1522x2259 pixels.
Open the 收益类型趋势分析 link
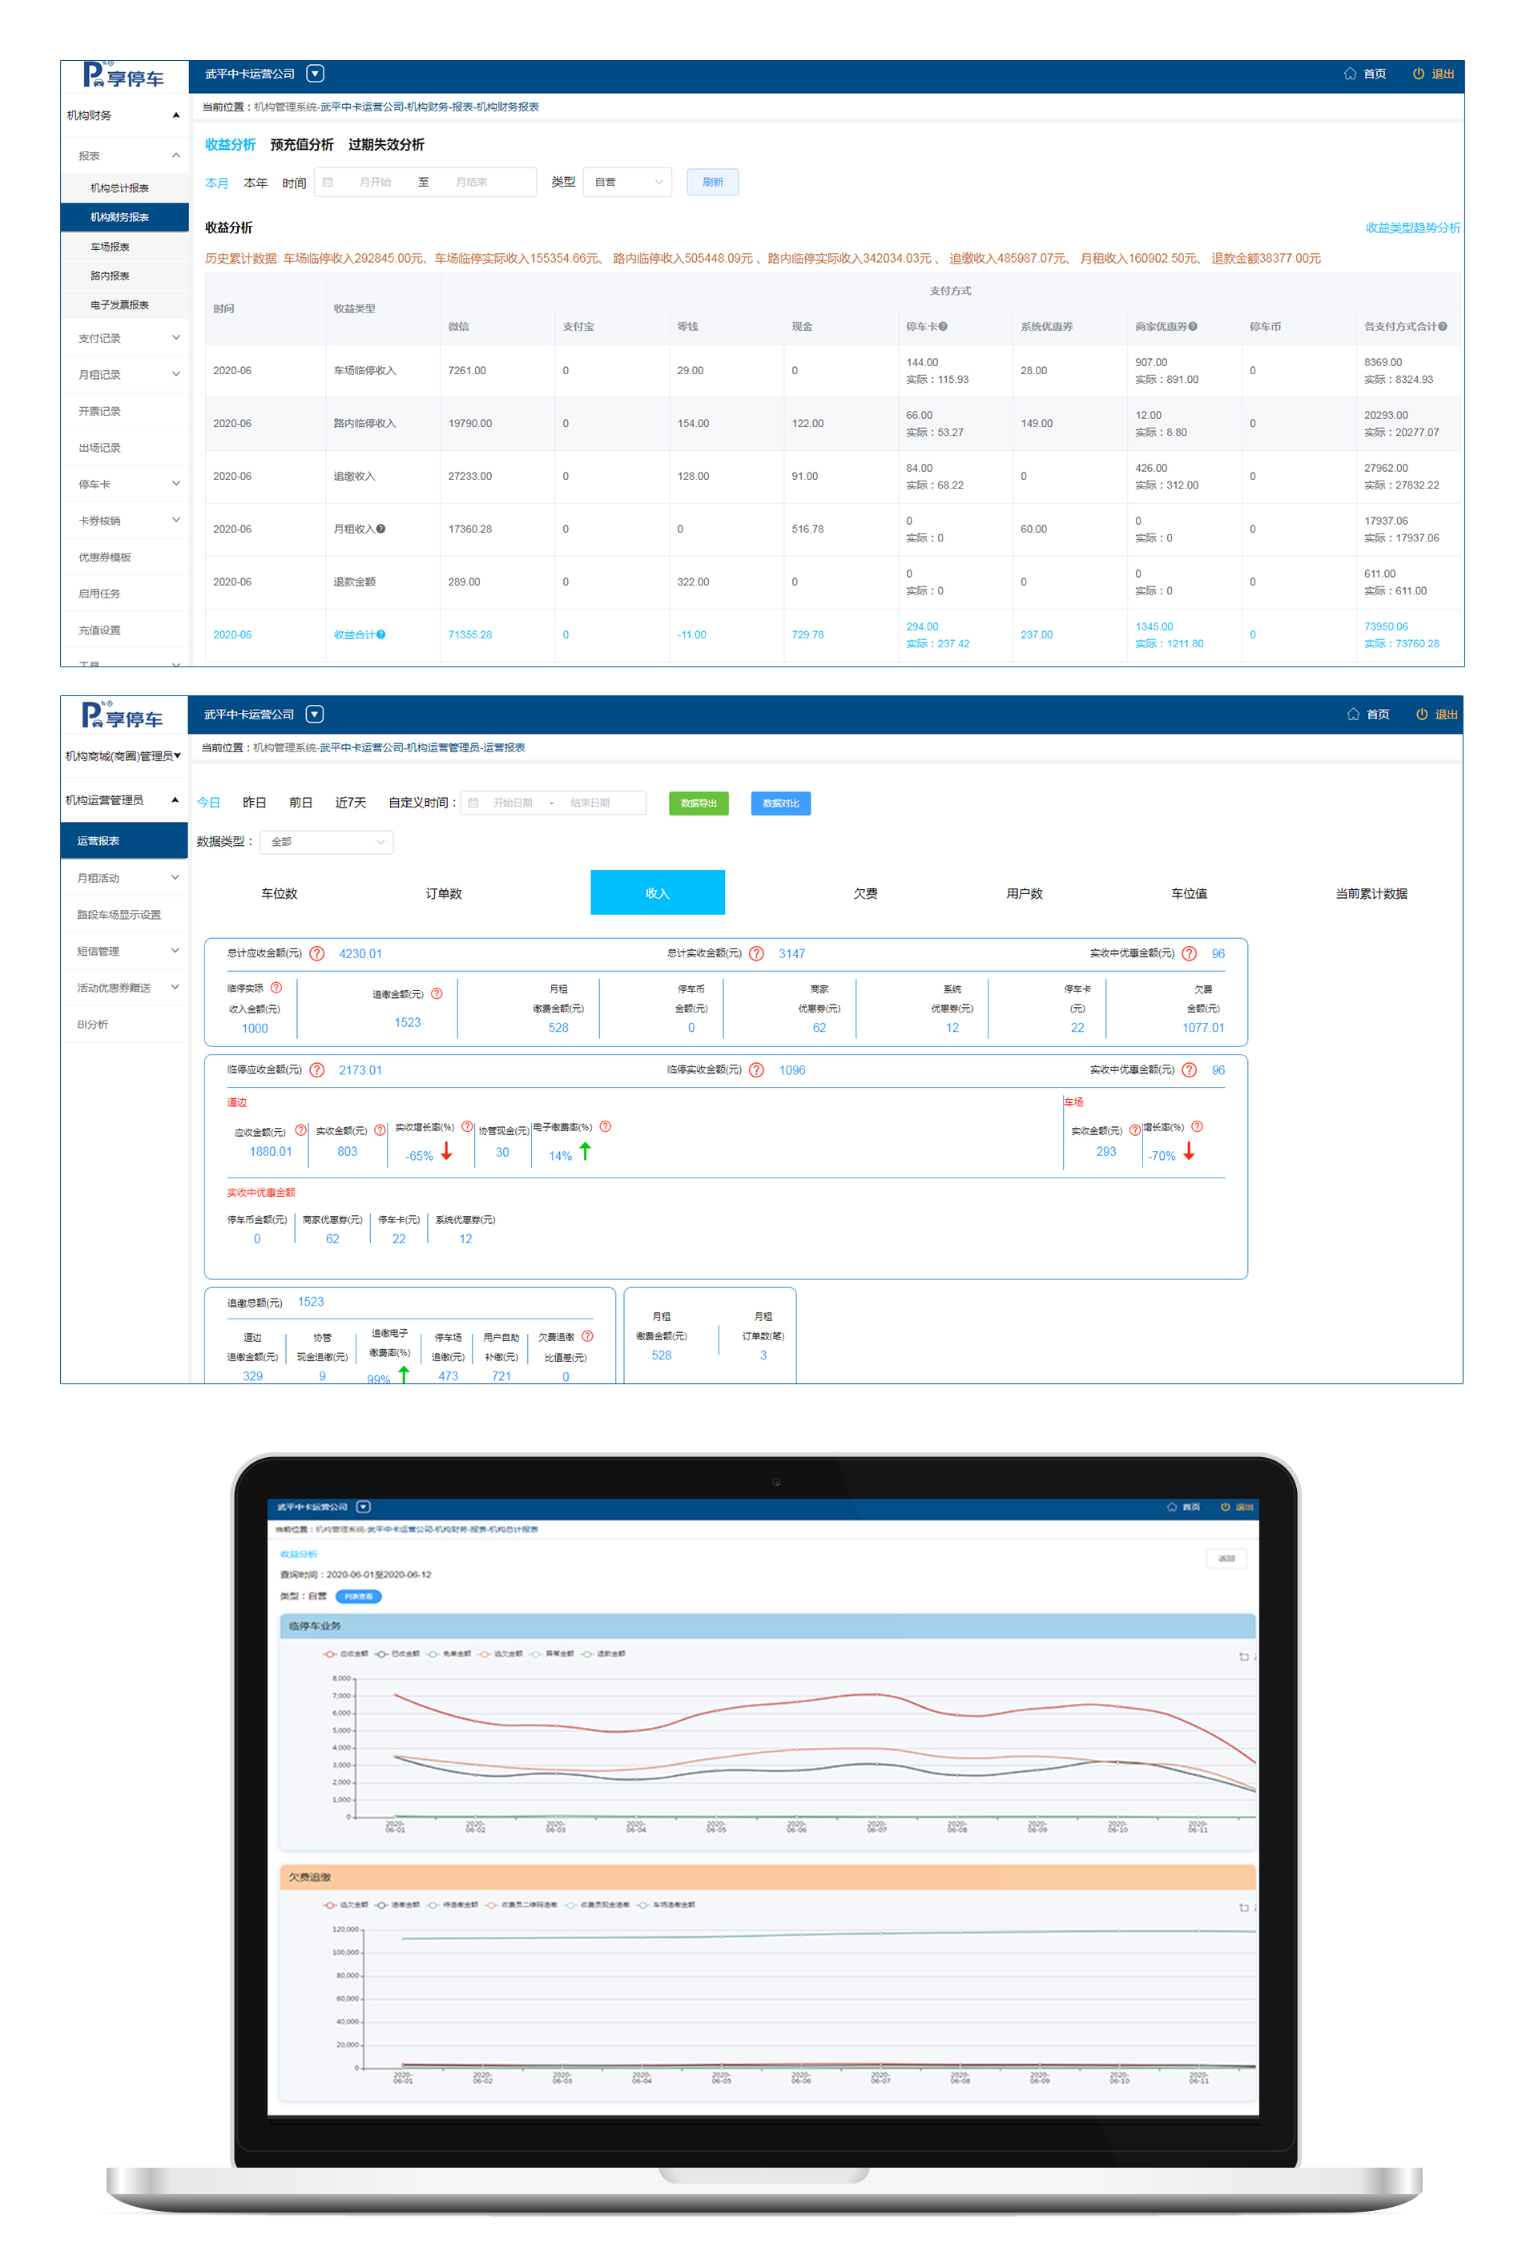click(1411, 228)
